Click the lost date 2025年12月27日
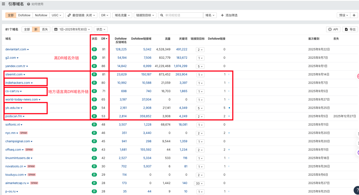359x195 pixels. click(x=345, y=116)
